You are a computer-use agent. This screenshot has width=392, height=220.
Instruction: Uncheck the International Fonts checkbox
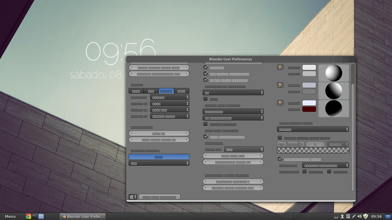pyautogui.click(x=280, y=159)
